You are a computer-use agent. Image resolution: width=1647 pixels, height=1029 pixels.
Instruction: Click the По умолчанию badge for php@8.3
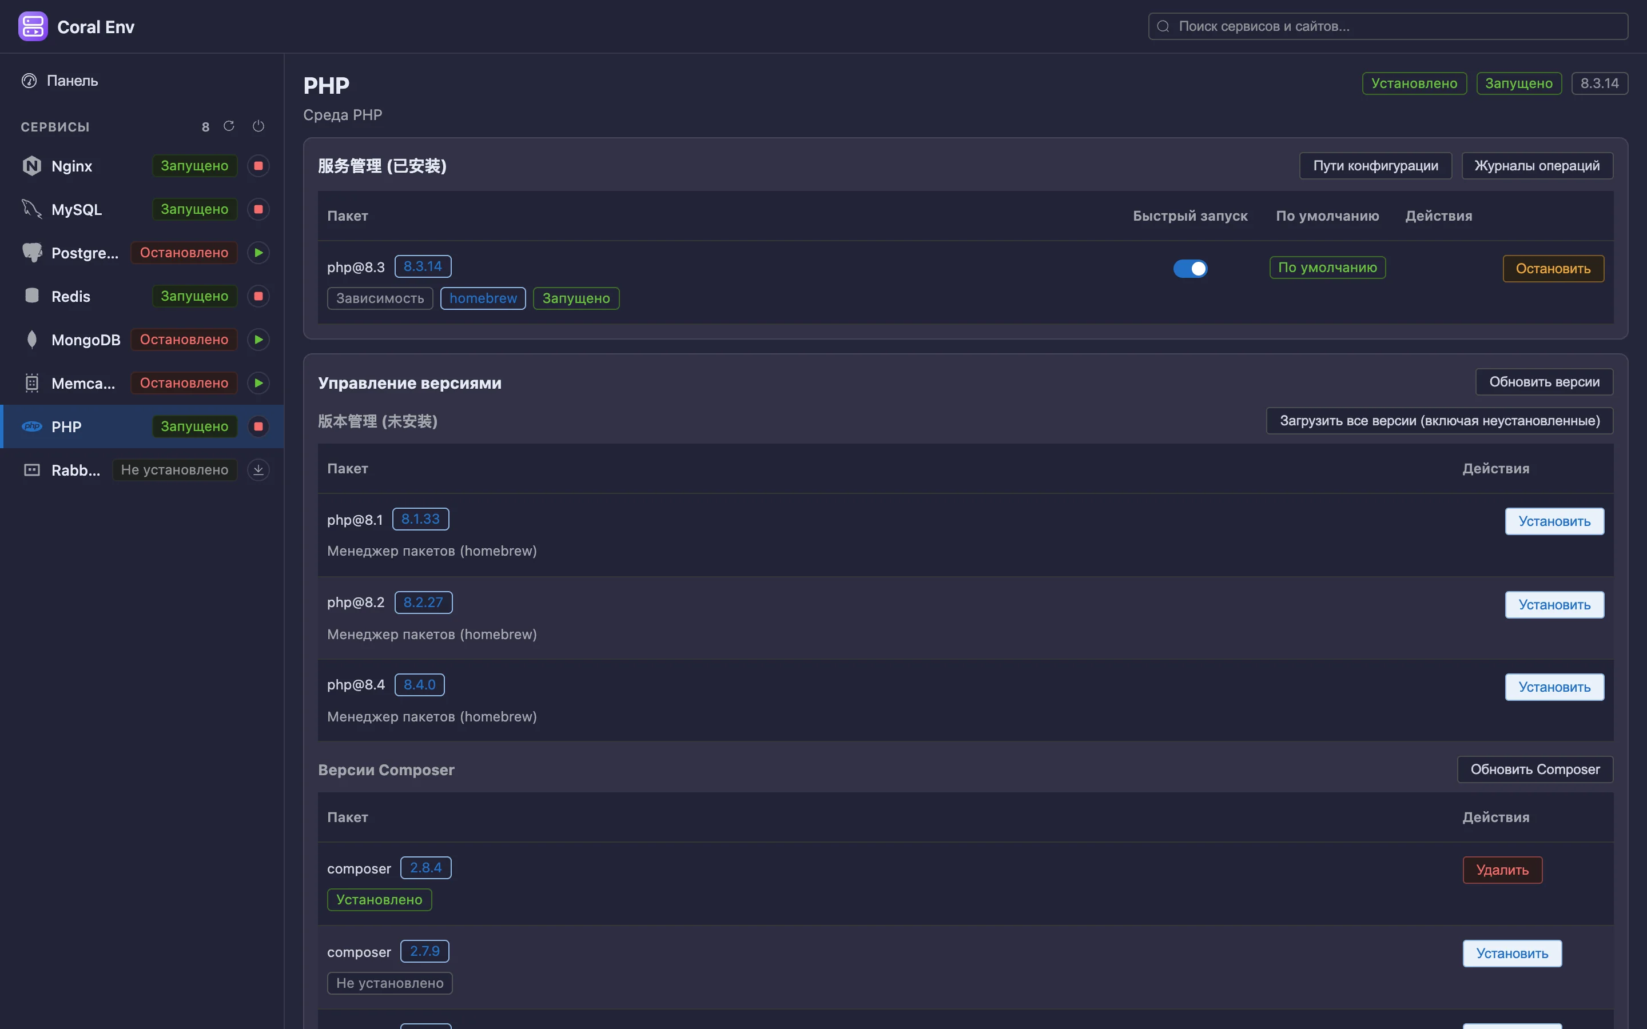pyautogui.click(x=1327, y=268)
